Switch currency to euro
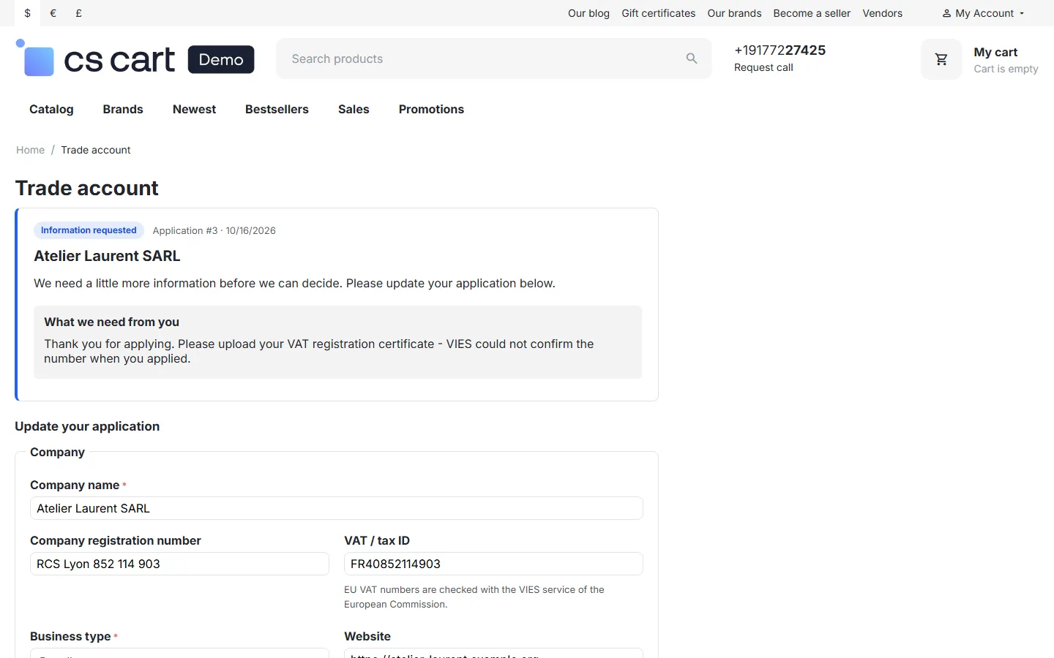Viewport: 1054px width, 658px height. click(53, 13)
